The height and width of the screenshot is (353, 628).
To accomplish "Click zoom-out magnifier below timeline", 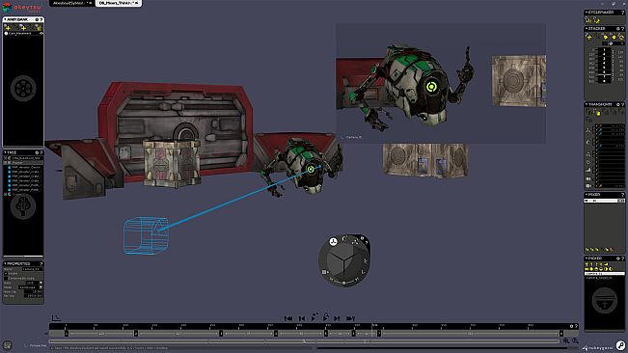I will point(566,340).
